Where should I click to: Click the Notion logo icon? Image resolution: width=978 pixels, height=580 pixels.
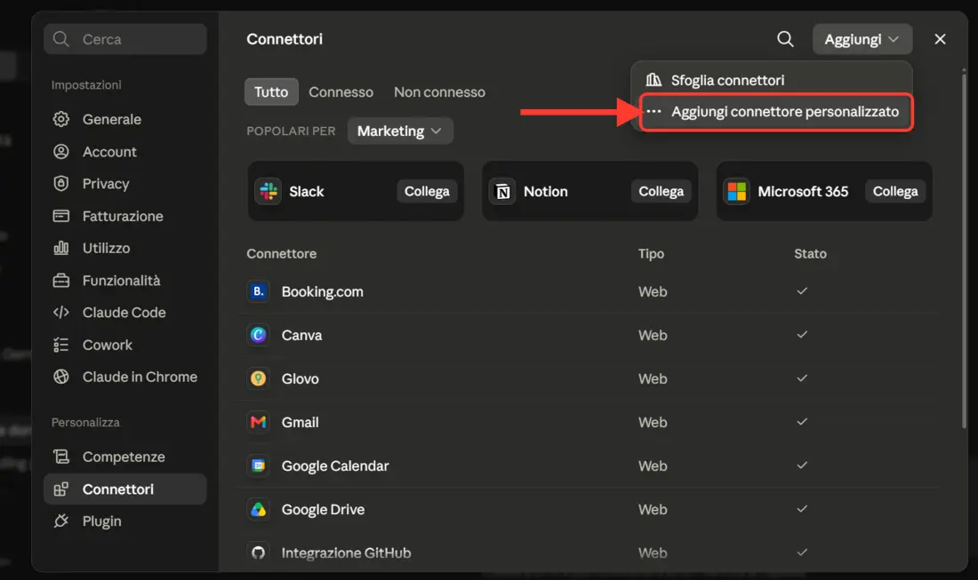[x=502, y=191]
